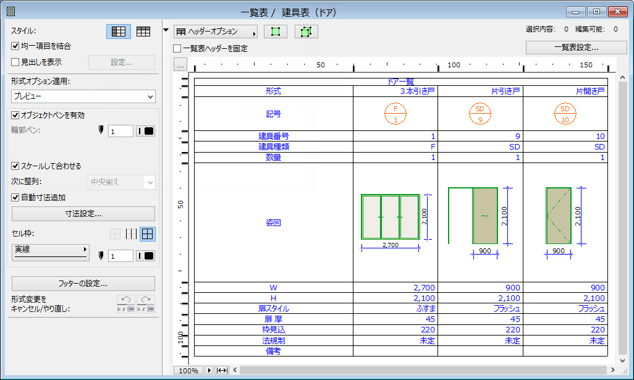
Task: Click the green multi-selection cube icon
Action: coord(305,31)
